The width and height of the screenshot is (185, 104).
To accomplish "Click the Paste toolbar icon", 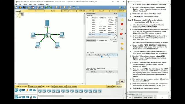I will coord(42,8).
